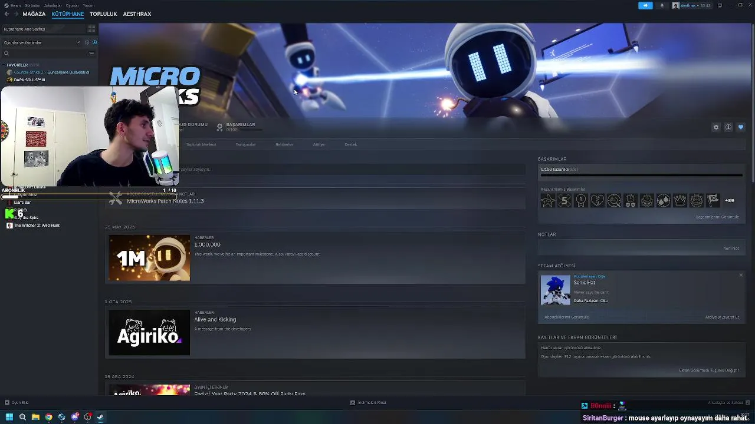View the star achievement icon
The width and height of the screenshot is (755, 424).
(548, 201)
